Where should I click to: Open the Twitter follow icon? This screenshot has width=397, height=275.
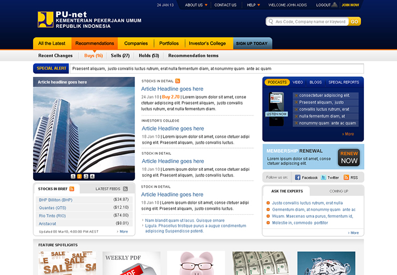(x=324, y=177)
